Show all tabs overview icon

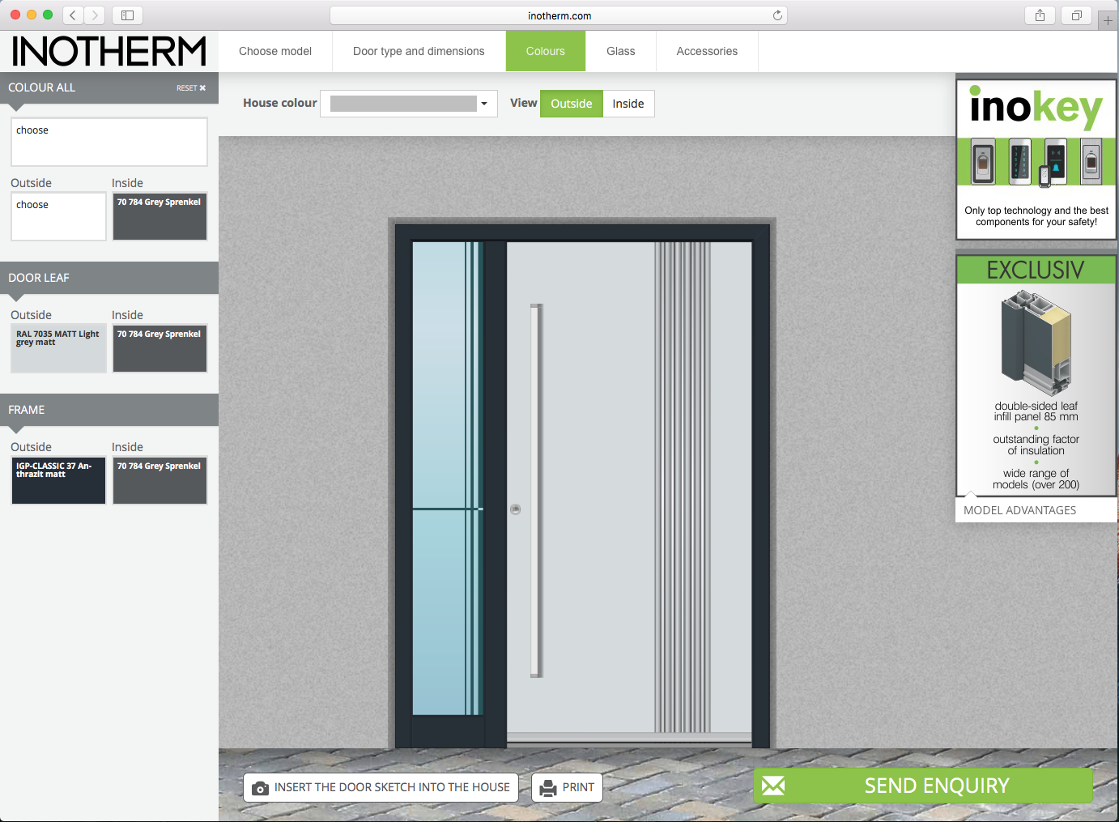tap(1077, 15)
